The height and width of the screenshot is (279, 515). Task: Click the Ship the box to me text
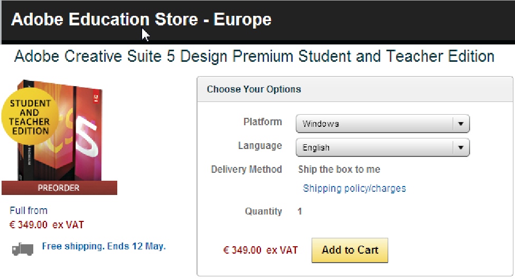[x=339, y=170]
